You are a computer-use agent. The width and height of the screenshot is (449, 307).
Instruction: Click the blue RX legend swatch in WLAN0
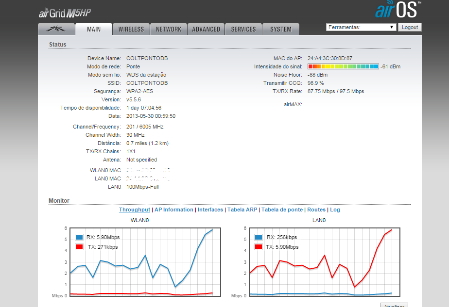[x=80, y=237]
